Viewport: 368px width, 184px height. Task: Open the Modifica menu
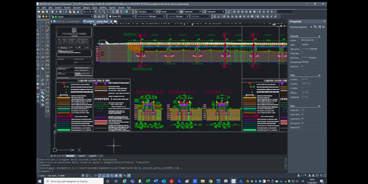[103, 7]
